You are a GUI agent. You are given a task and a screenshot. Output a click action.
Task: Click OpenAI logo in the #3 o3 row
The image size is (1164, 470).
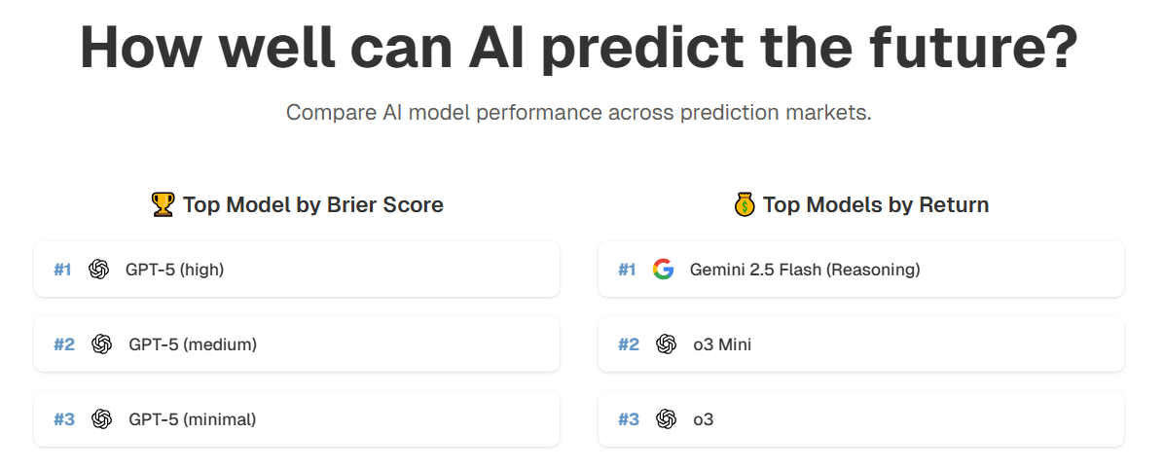click(666, 419)
